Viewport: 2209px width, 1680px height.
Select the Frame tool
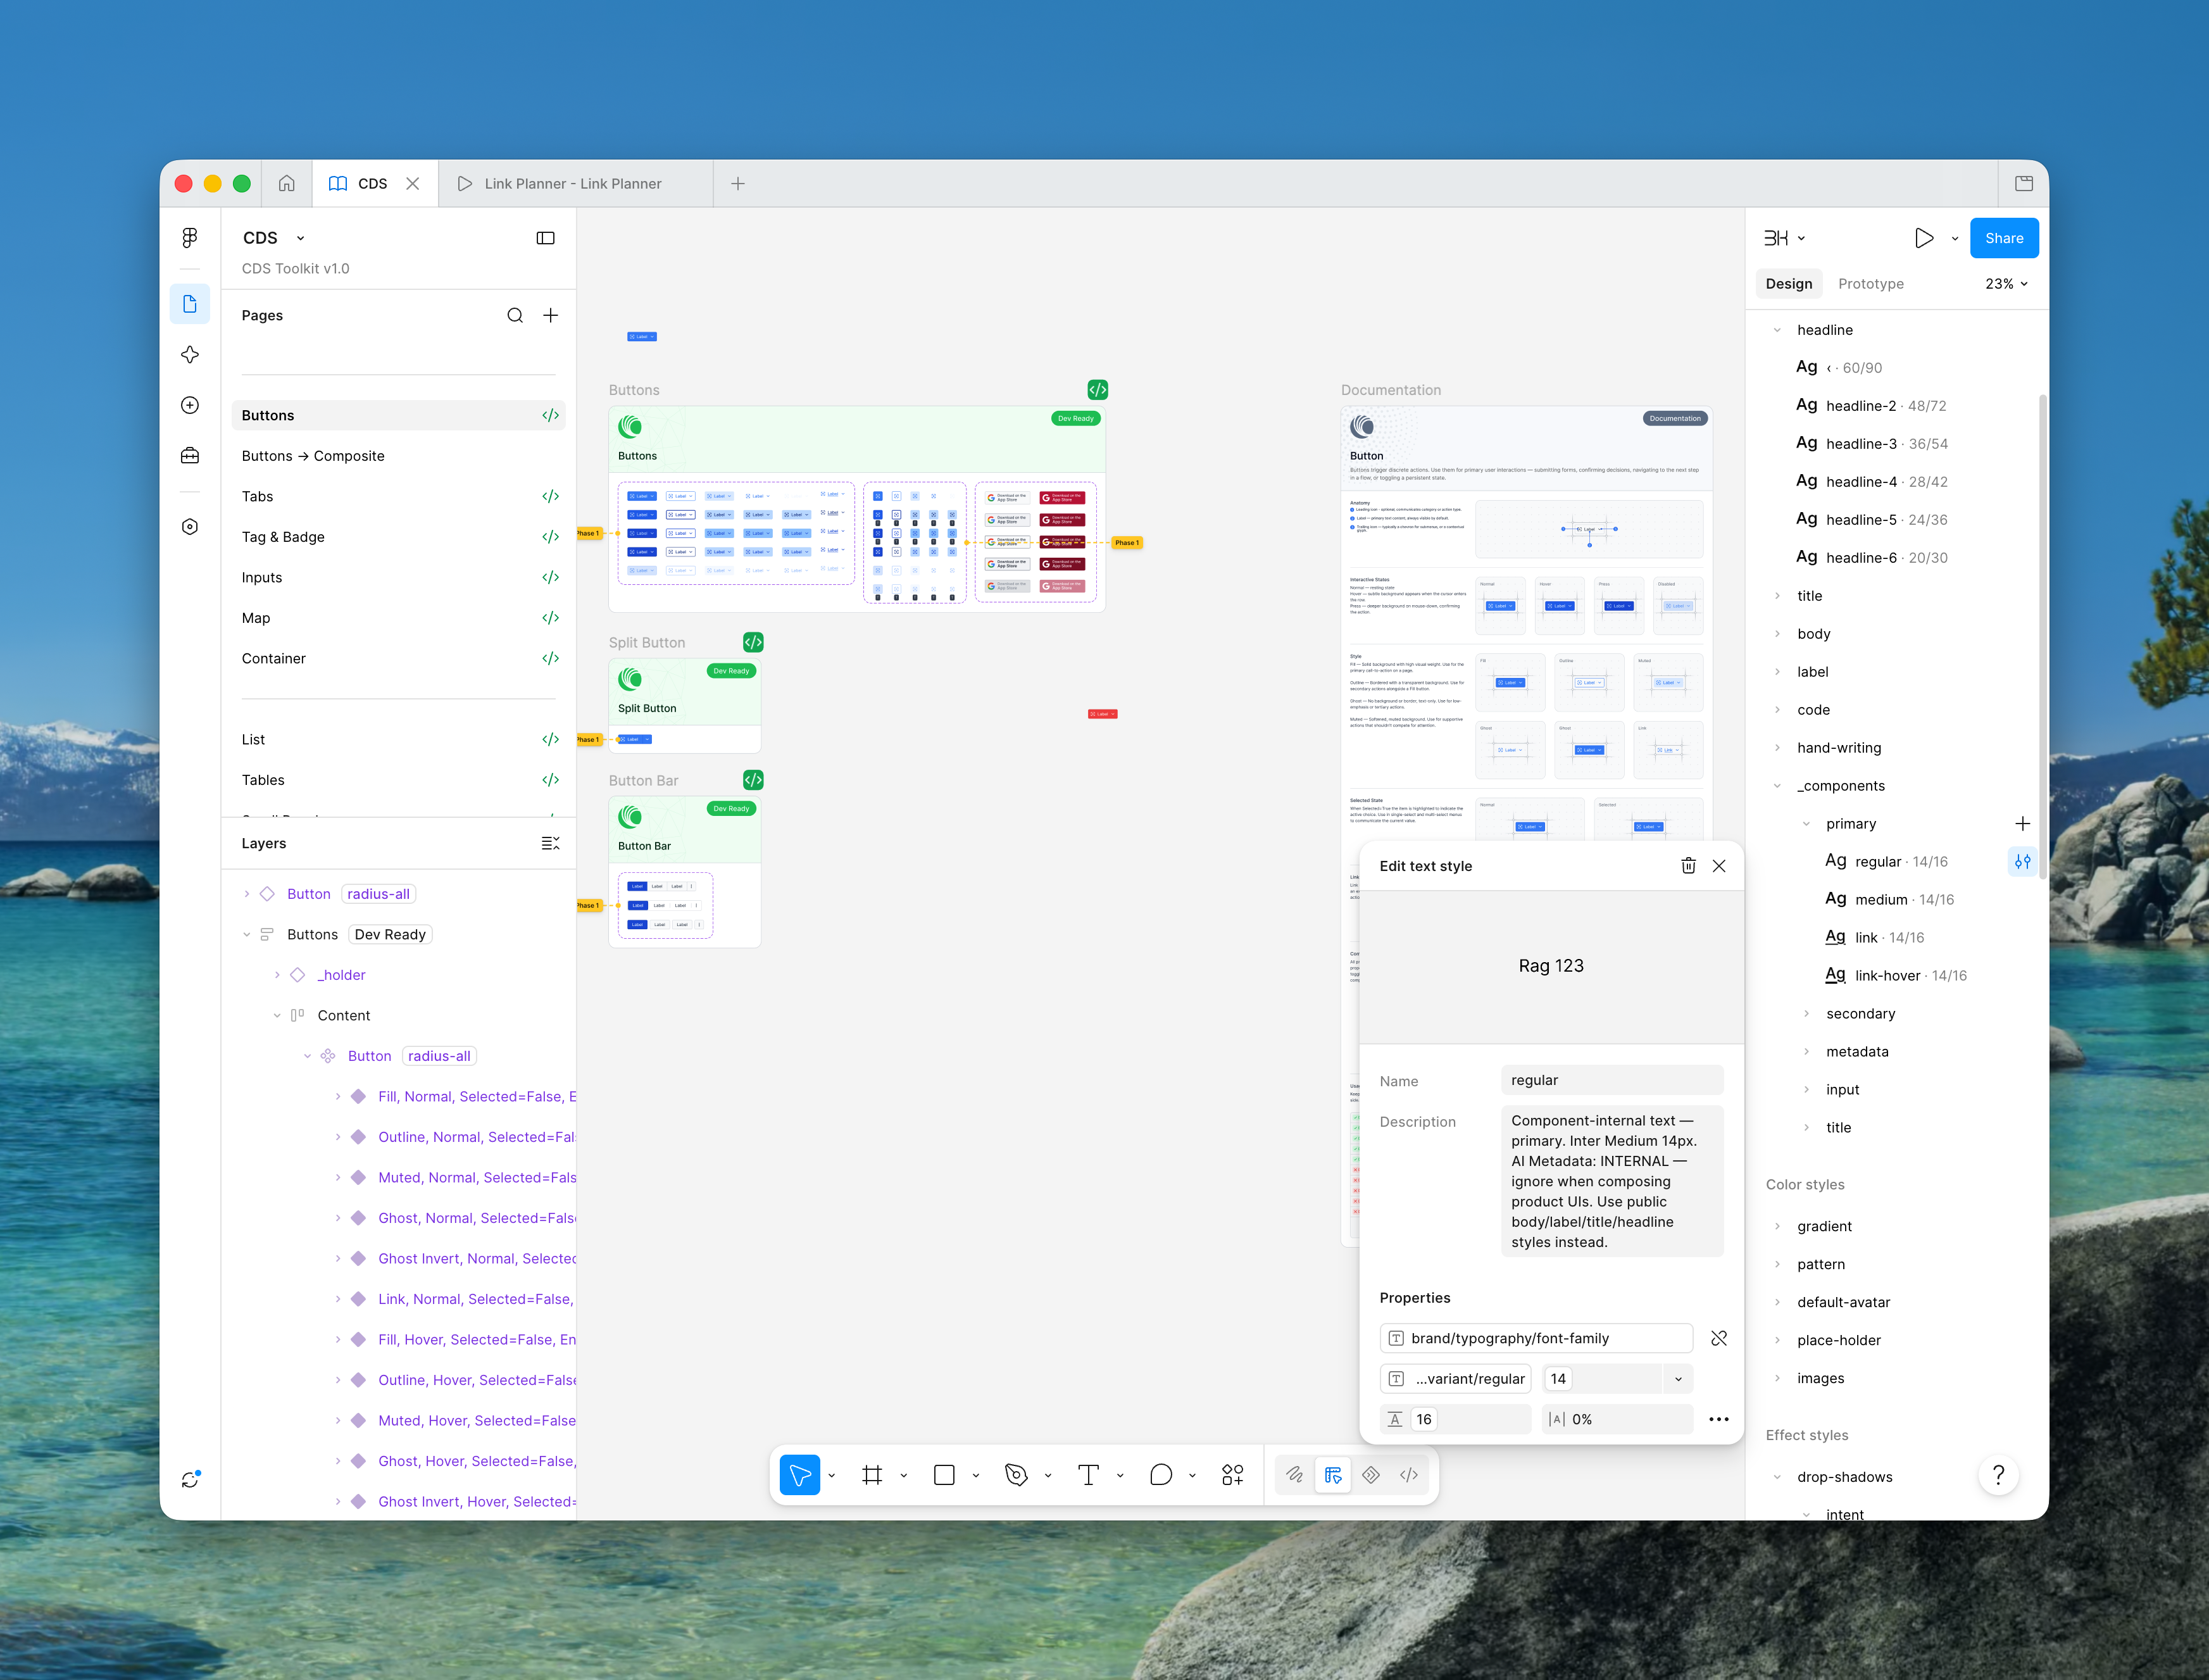[872, 1476]
